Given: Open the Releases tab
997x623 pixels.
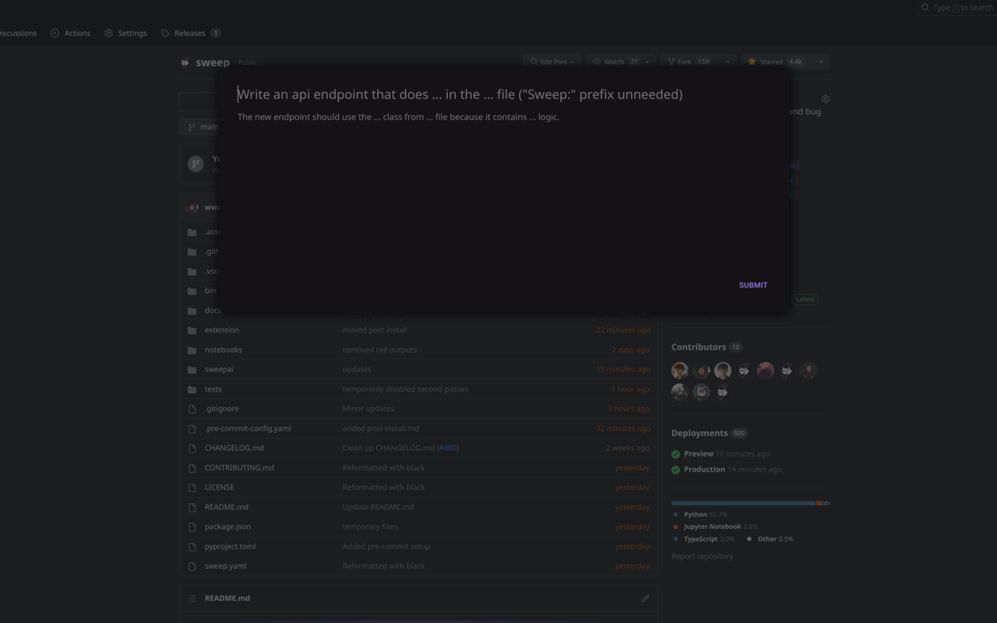Looking at the screenshot, I should pos(191,33).
